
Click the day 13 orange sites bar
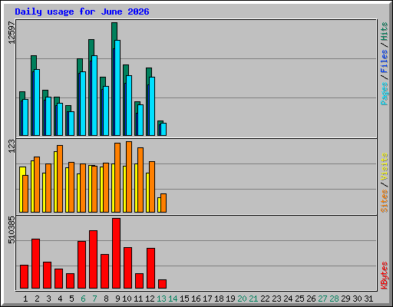click(163, 203)
